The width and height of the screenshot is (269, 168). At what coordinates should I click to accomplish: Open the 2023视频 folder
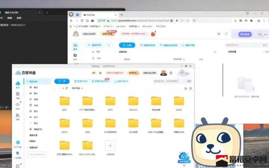point(133,123)
